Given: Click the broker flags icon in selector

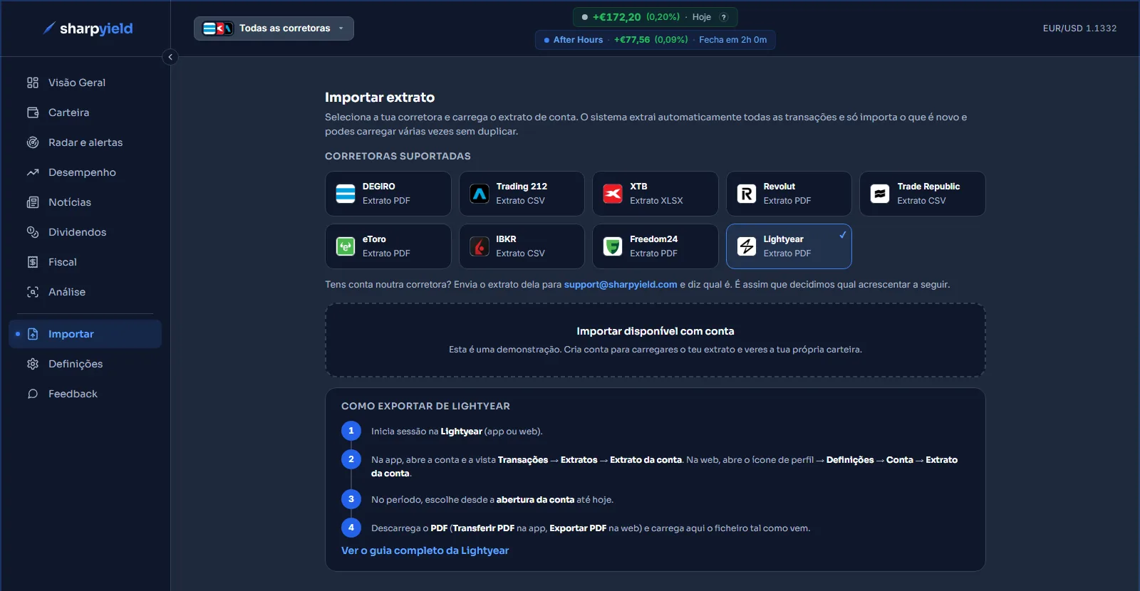Looking at the screenshot, I should pos(218,28).
